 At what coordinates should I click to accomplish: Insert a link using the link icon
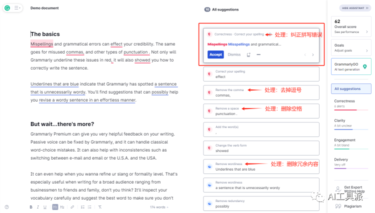pos(72,207)
